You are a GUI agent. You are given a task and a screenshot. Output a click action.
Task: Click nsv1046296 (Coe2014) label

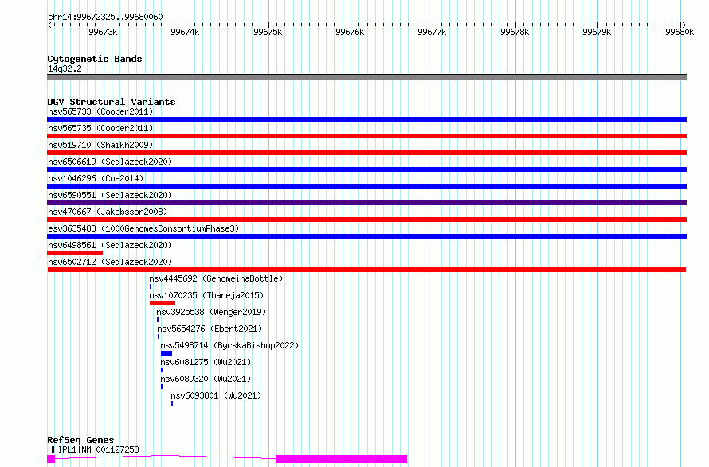coord(96,178)
